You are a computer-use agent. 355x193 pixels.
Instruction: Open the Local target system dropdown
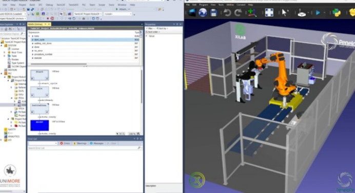coord(117,14)
